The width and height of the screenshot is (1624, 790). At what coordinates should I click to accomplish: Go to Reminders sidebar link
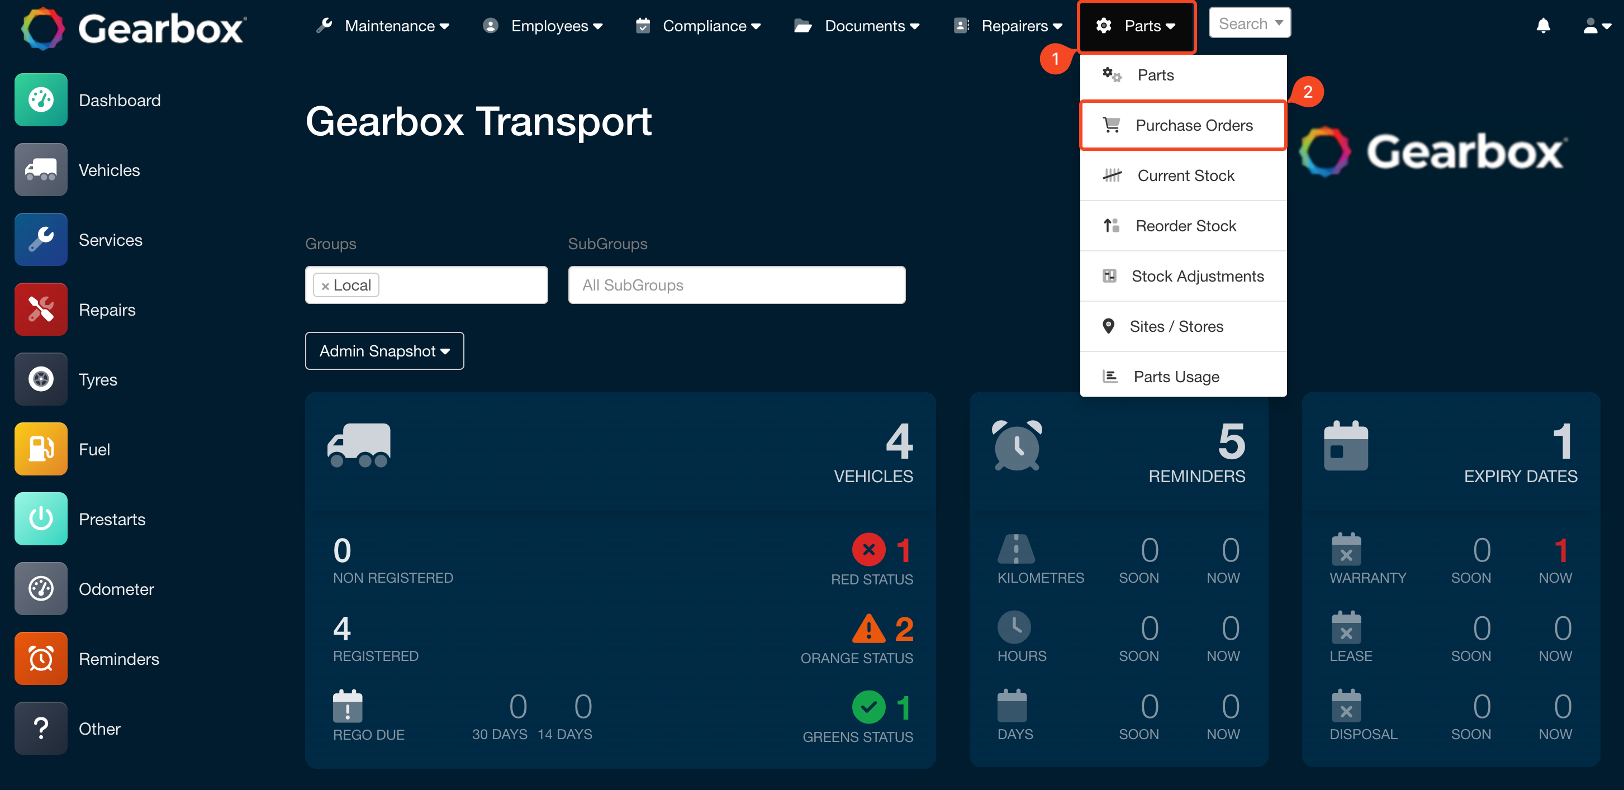(x=118, y=659)
